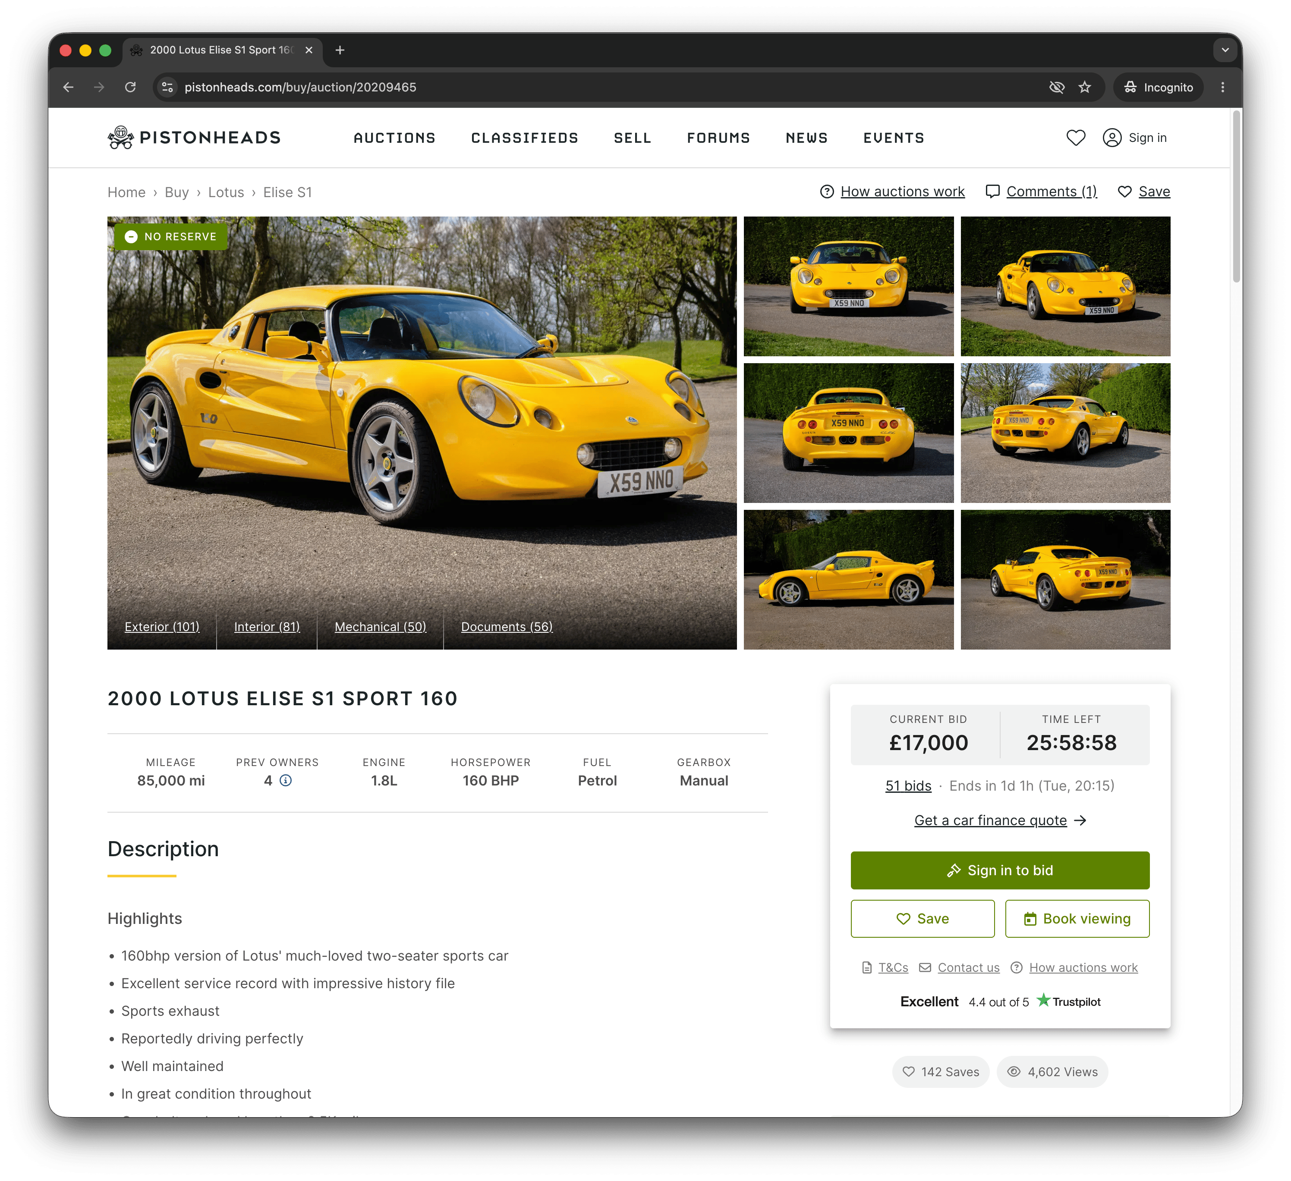Click the Lotus breadcrumb
1291x1181 pixels.
pyautogui.click(x=226, y=192)
